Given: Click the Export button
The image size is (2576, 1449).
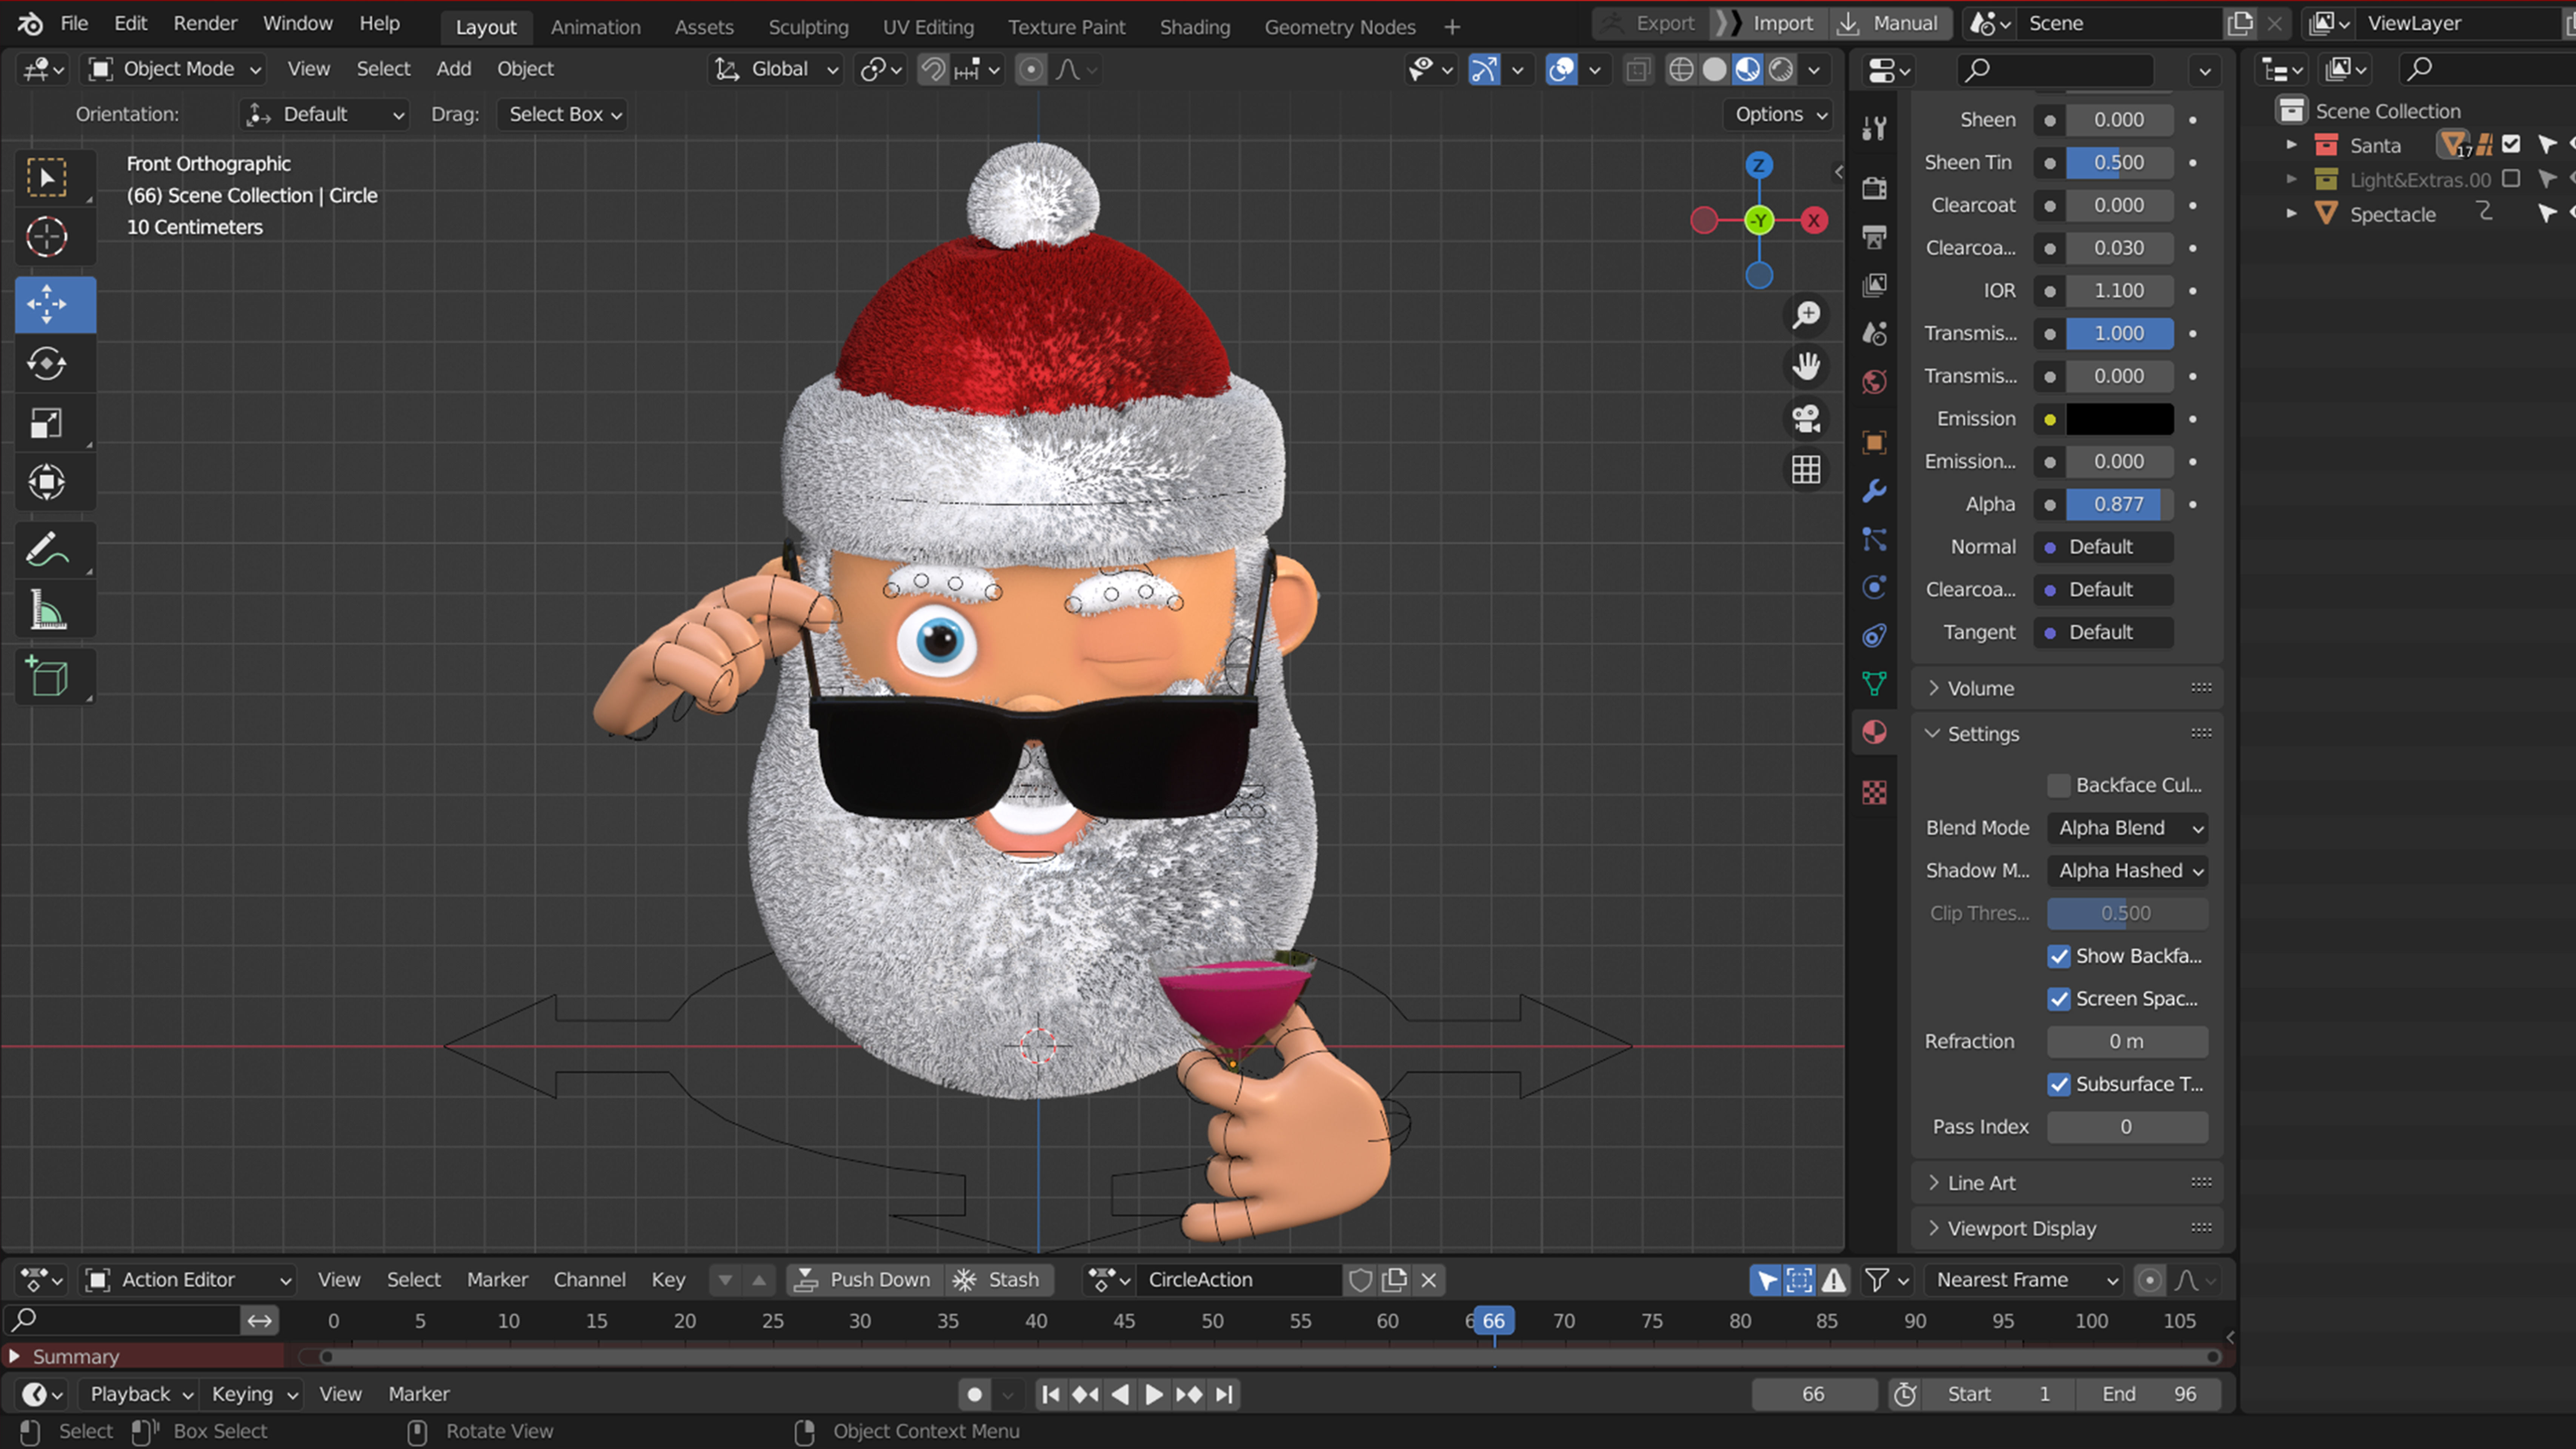Looking at the screenshot, I should (1650, 23).
